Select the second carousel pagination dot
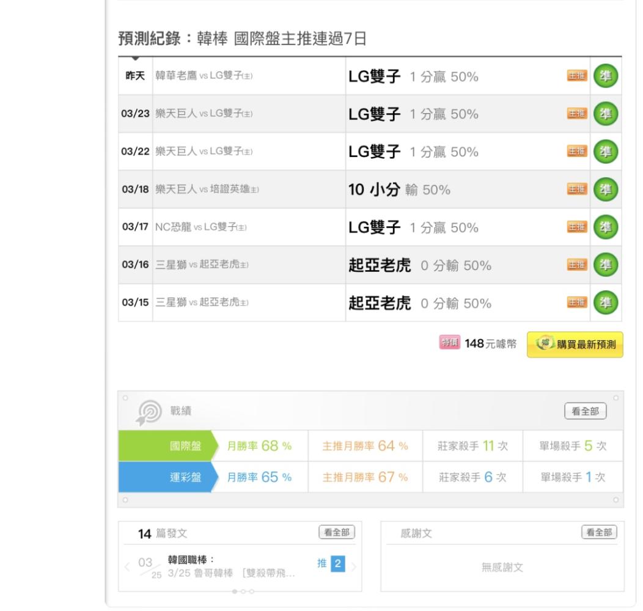This screenshot has height=611, width=643. coord(243,591)
